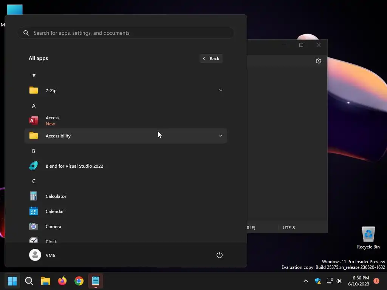
Task: Click the letter B section header
Action: 34,151
